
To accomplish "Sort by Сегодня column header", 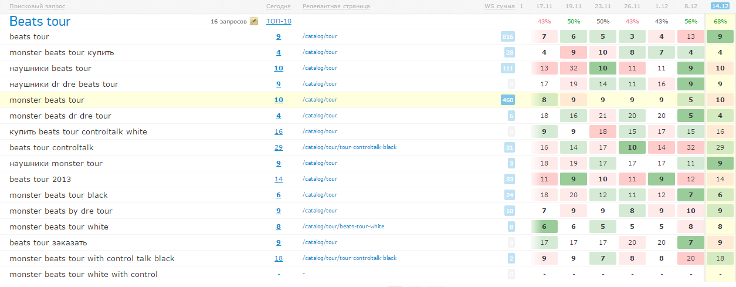I will pyautogui.click(x=279, y=6).
